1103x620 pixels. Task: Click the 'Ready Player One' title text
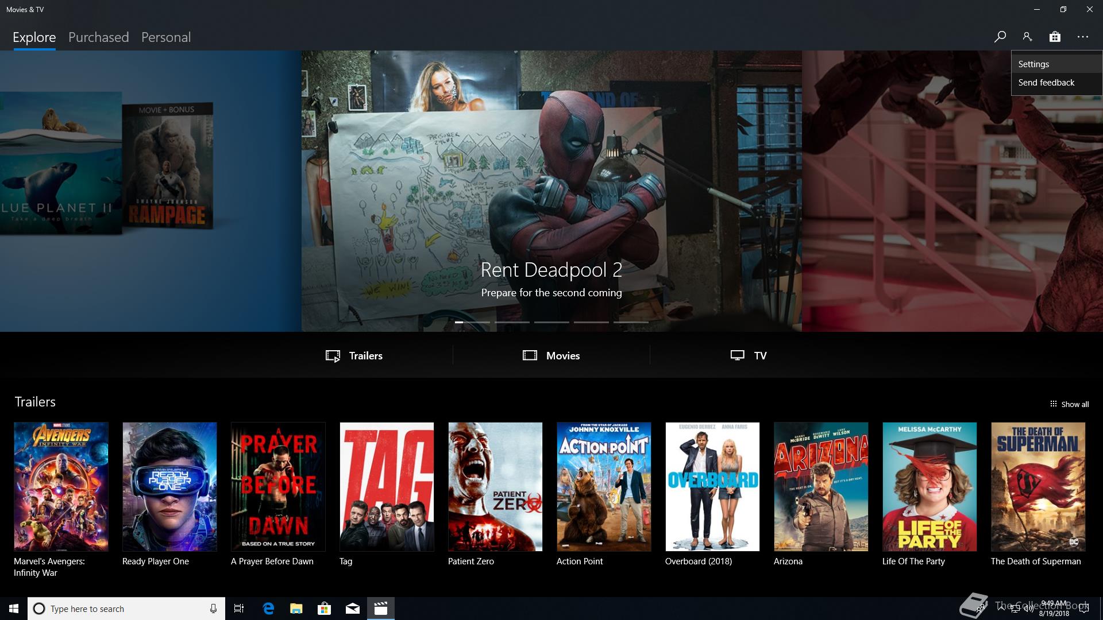point(156,561)
